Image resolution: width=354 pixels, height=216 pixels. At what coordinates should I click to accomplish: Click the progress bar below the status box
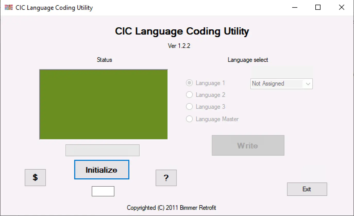(102, 150)
